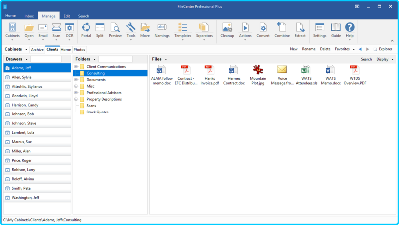Start a Scan from the ribbon
Screen dimensions: 399x225
pos(56,31)
